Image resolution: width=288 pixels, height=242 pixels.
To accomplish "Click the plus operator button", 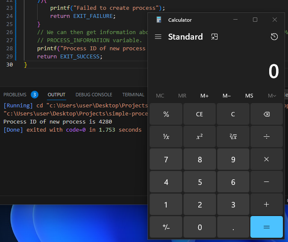I will tap(267, 205).
